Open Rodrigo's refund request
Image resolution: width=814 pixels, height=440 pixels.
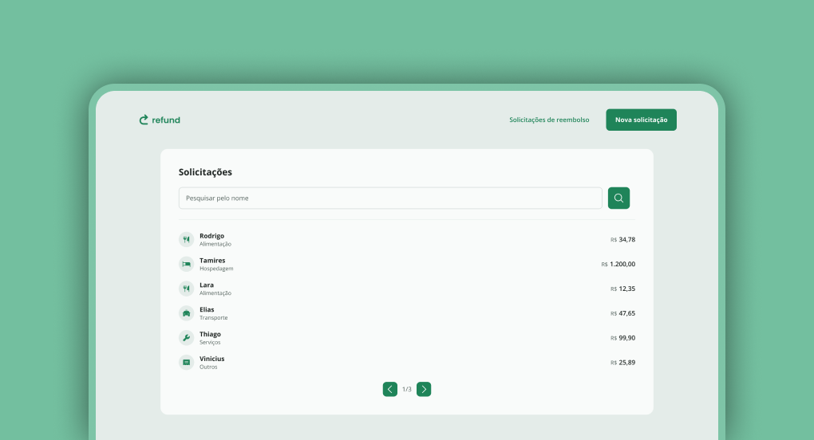point(211,236)
